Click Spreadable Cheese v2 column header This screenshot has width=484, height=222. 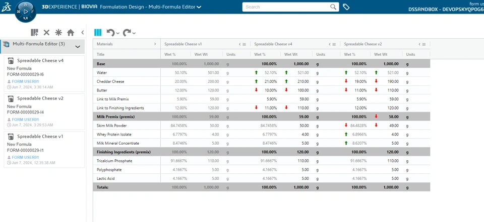click(363, 44)
